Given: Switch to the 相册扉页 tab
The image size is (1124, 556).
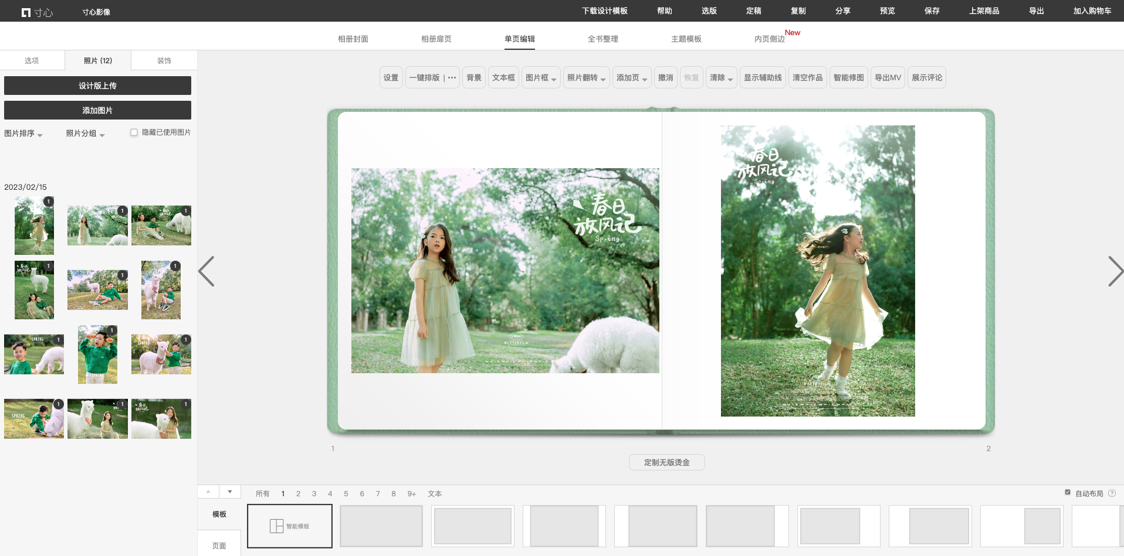Looking at the screenshot, I should pyautogui.click(x=436, y=39).
